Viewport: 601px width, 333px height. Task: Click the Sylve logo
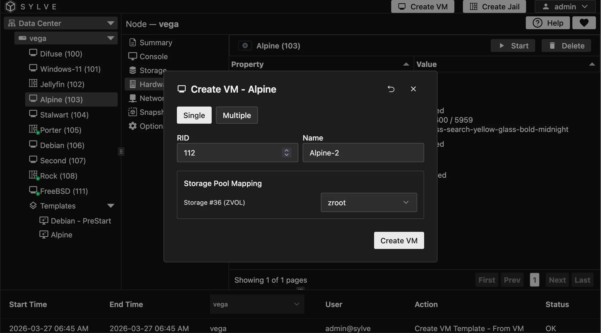(10, 6)
